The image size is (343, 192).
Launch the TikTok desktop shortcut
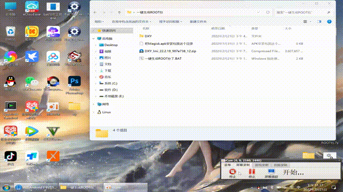(x=11, y=158)
